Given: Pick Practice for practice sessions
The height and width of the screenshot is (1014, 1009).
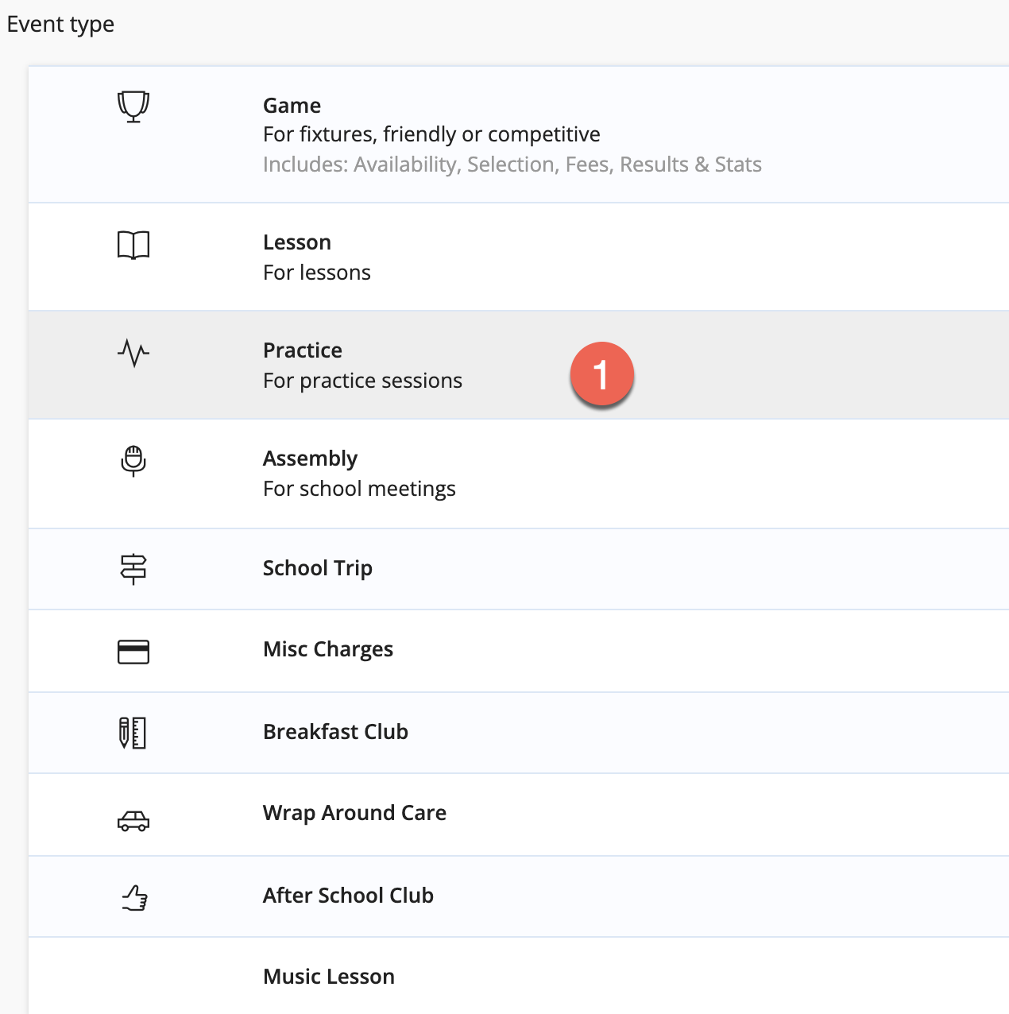Looking at the screenshot, I should [x=519, y=365].
